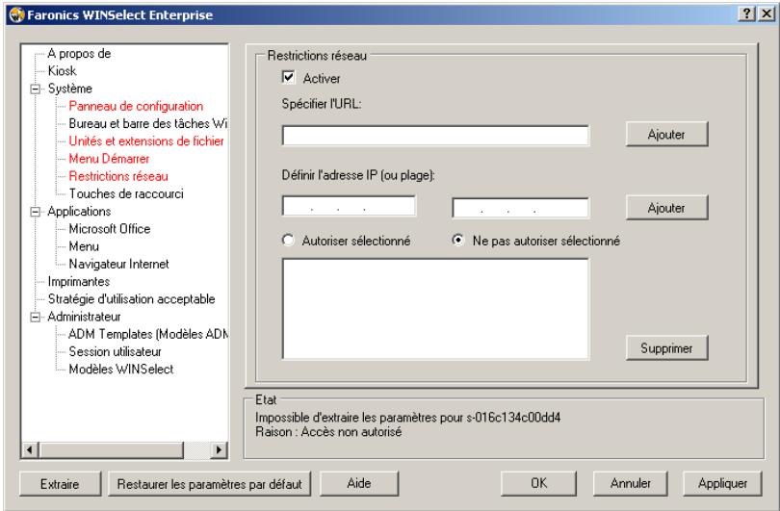The image size is (780, 511).
Task: Click Ajouter next to the URL field
Action: [666, 134]
